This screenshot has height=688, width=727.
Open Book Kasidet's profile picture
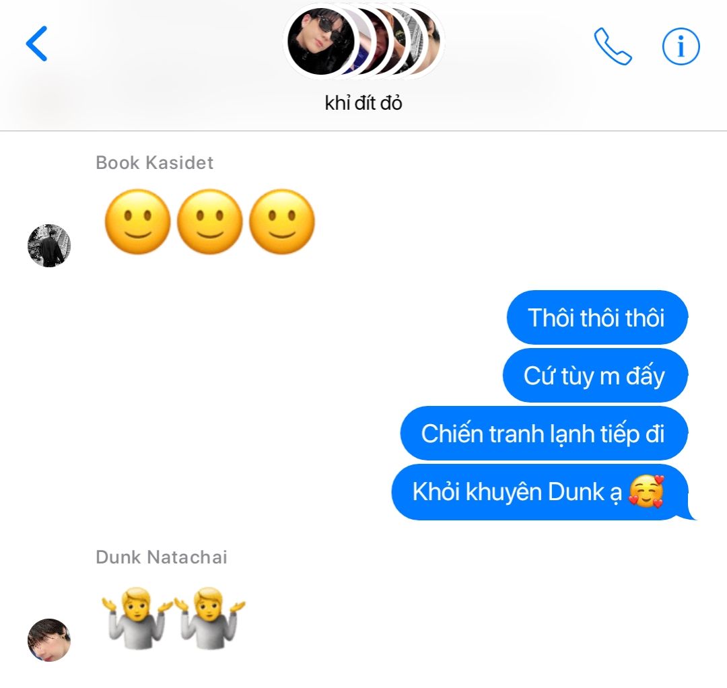49,246
